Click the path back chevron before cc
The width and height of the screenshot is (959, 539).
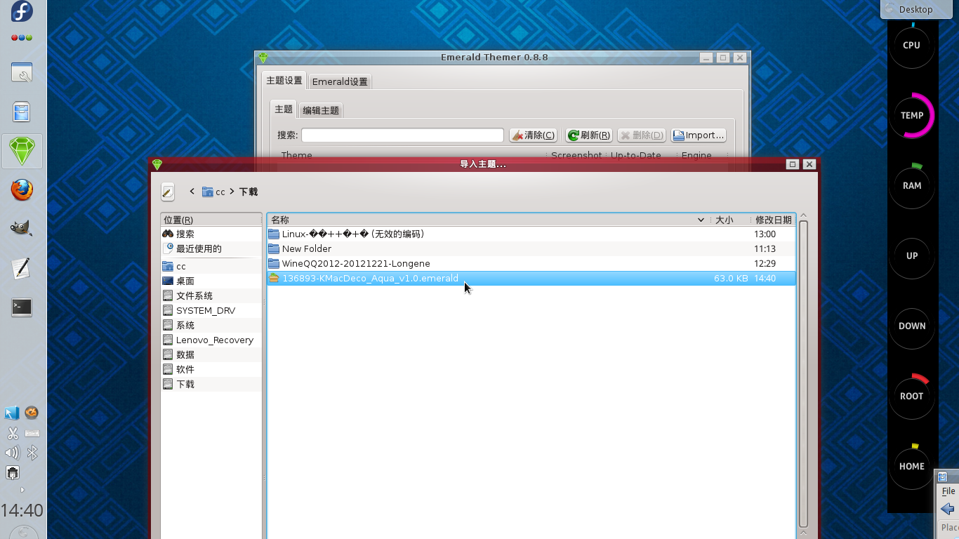pyautogui.click(x=192, y=191)
